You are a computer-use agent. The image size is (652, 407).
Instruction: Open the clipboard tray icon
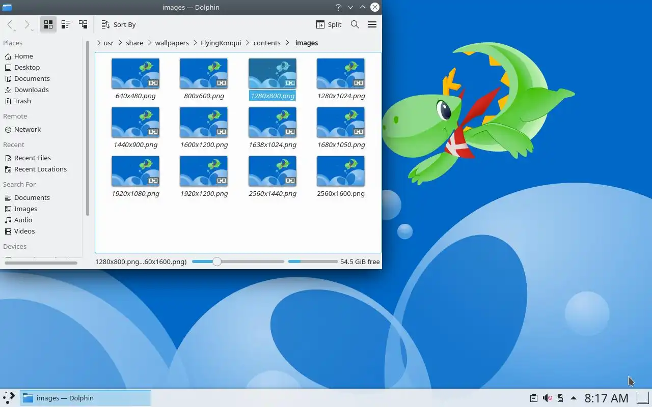533,398
